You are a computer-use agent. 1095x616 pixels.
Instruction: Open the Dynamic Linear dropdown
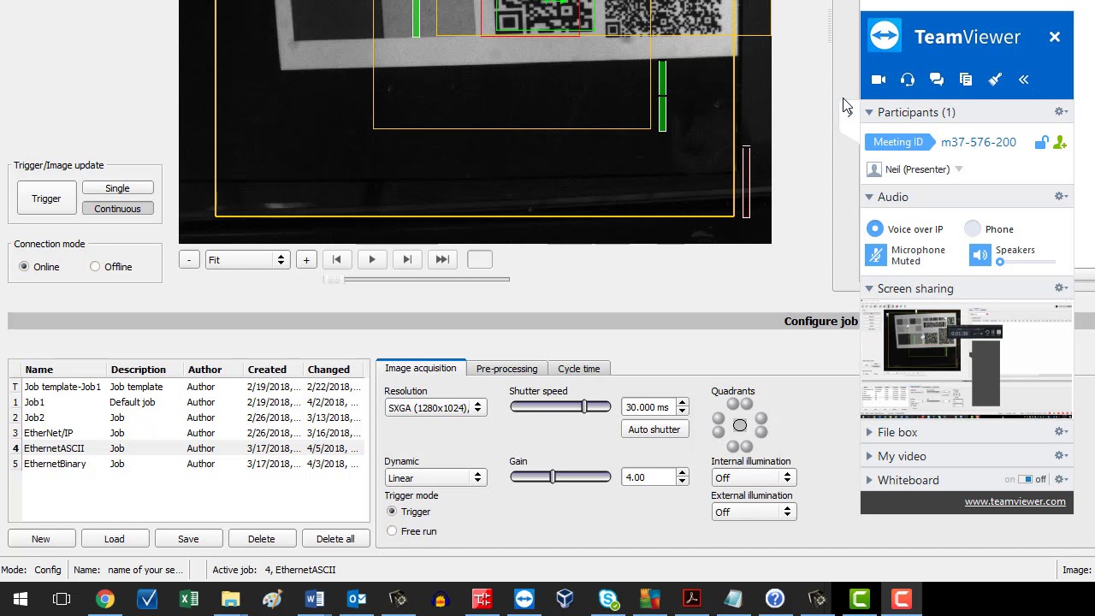tap(435, 478)
